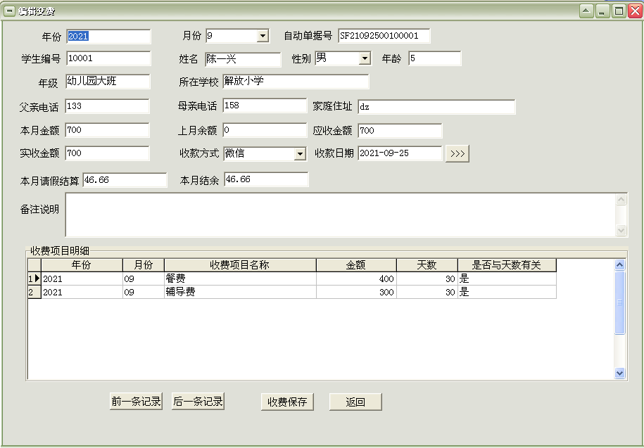Viewport: 644px width, 448px height.
Task: Expand the 月份 month dropdown
Action: tap(263, 36)
